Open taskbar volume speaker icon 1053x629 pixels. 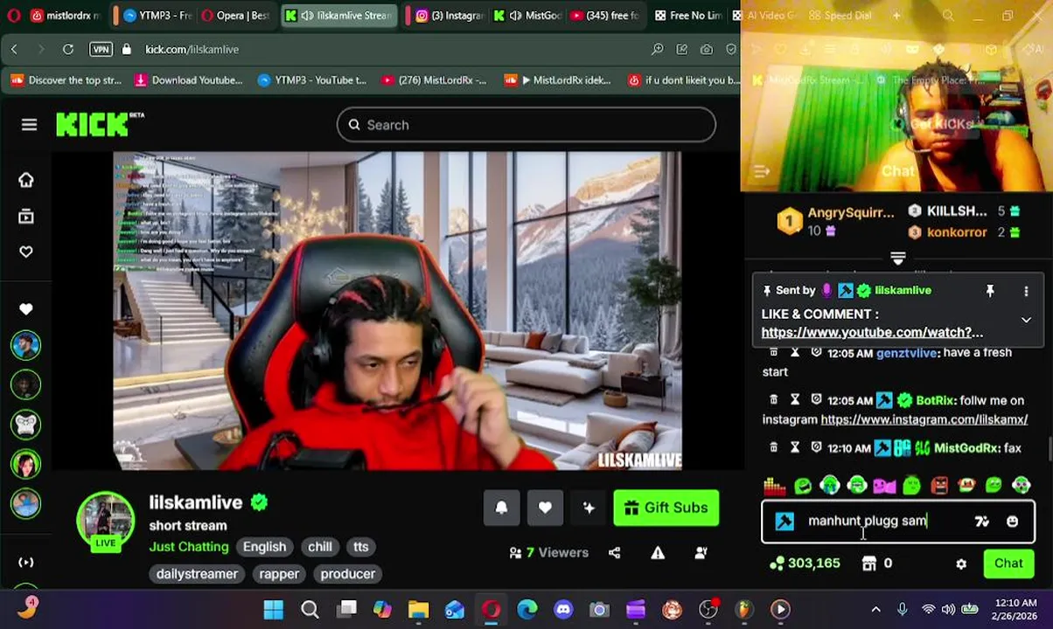[x=950, y=610]
